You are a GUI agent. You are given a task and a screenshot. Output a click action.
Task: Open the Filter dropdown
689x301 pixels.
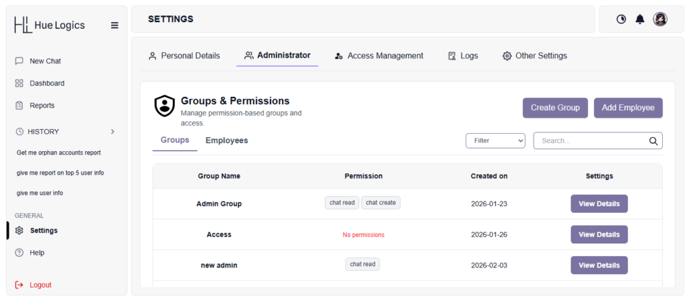pyautogui.click(x=495, y=140)
